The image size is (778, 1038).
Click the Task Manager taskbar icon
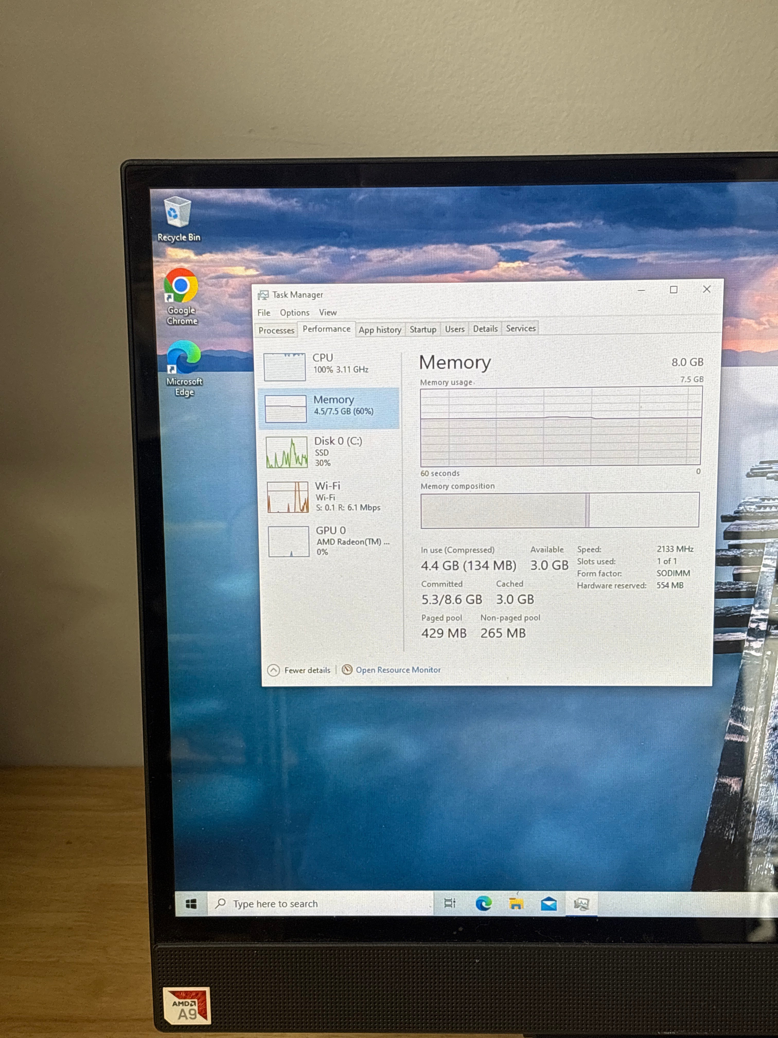581,904
